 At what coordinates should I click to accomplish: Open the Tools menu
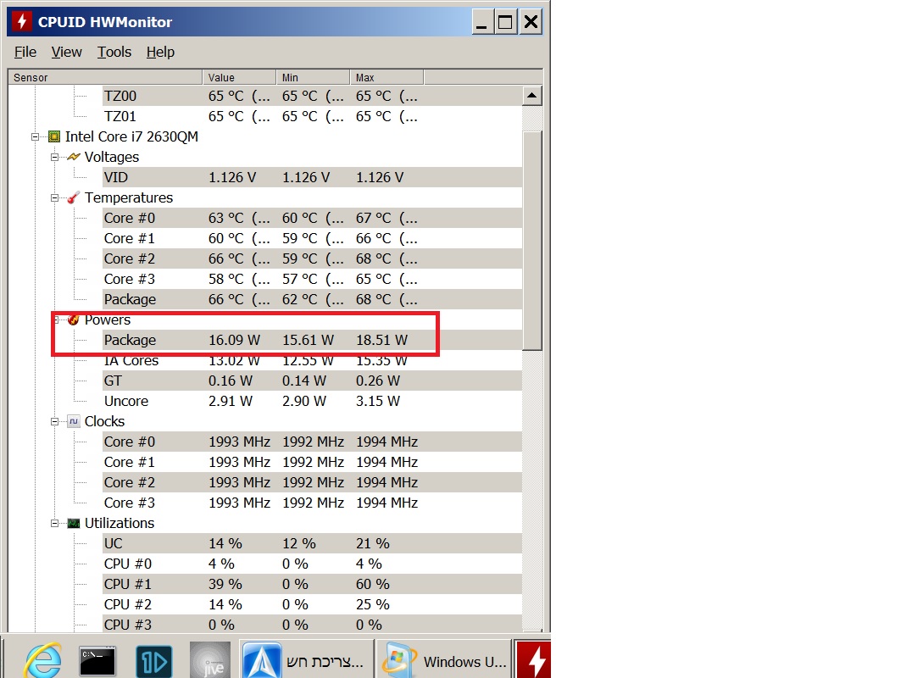click(x=114, y=52)
